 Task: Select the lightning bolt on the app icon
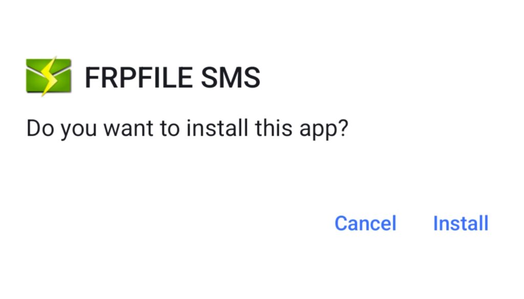(50, 76)
